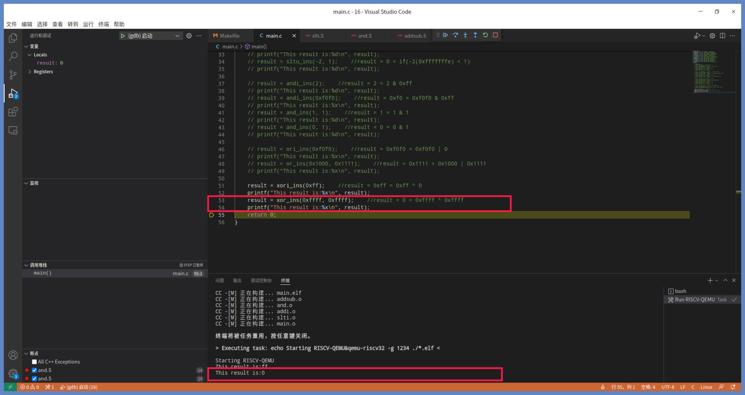
Task: Click the Step Over debug icon
Action: (456, 35)
